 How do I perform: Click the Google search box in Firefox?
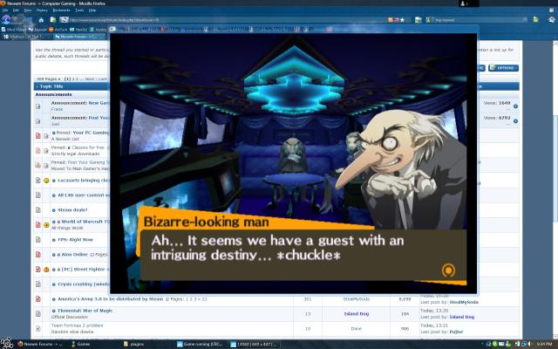coord(479,20)
